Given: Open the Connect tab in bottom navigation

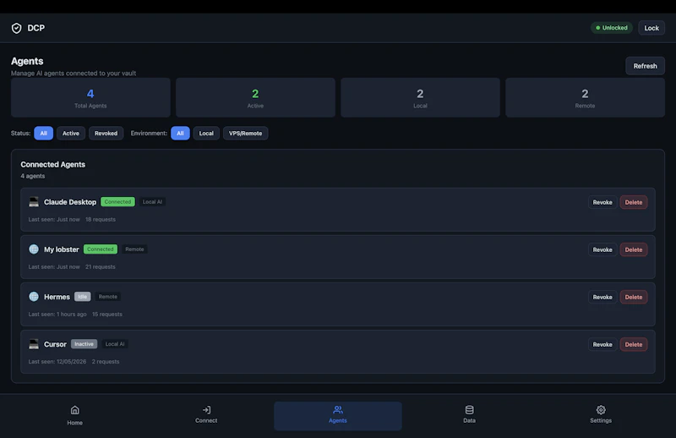Looking at the screenshot, I should pyautogui.click(x=206, y=414).
